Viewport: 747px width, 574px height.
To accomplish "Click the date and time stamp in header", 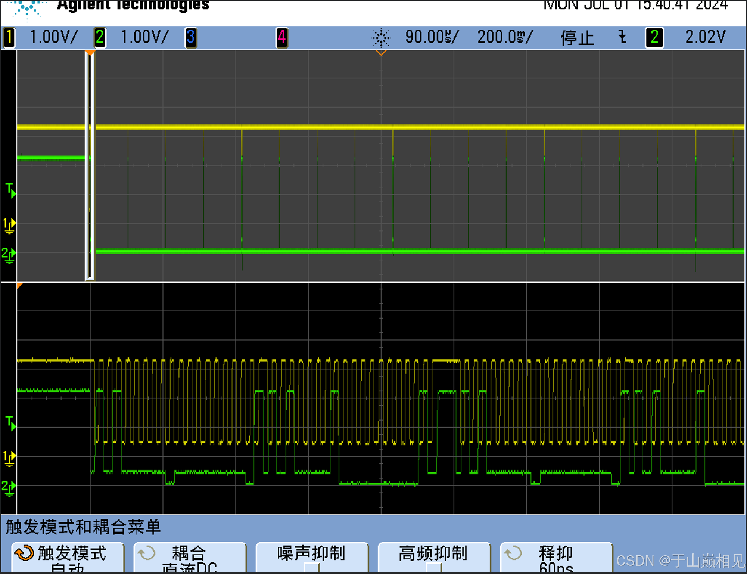I will [x=635, y=6].
